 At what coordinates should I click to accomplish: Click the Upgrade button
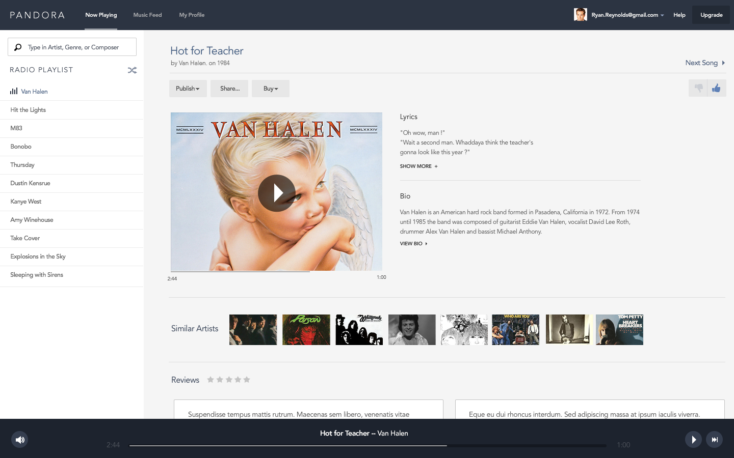(x=711, y=15)
